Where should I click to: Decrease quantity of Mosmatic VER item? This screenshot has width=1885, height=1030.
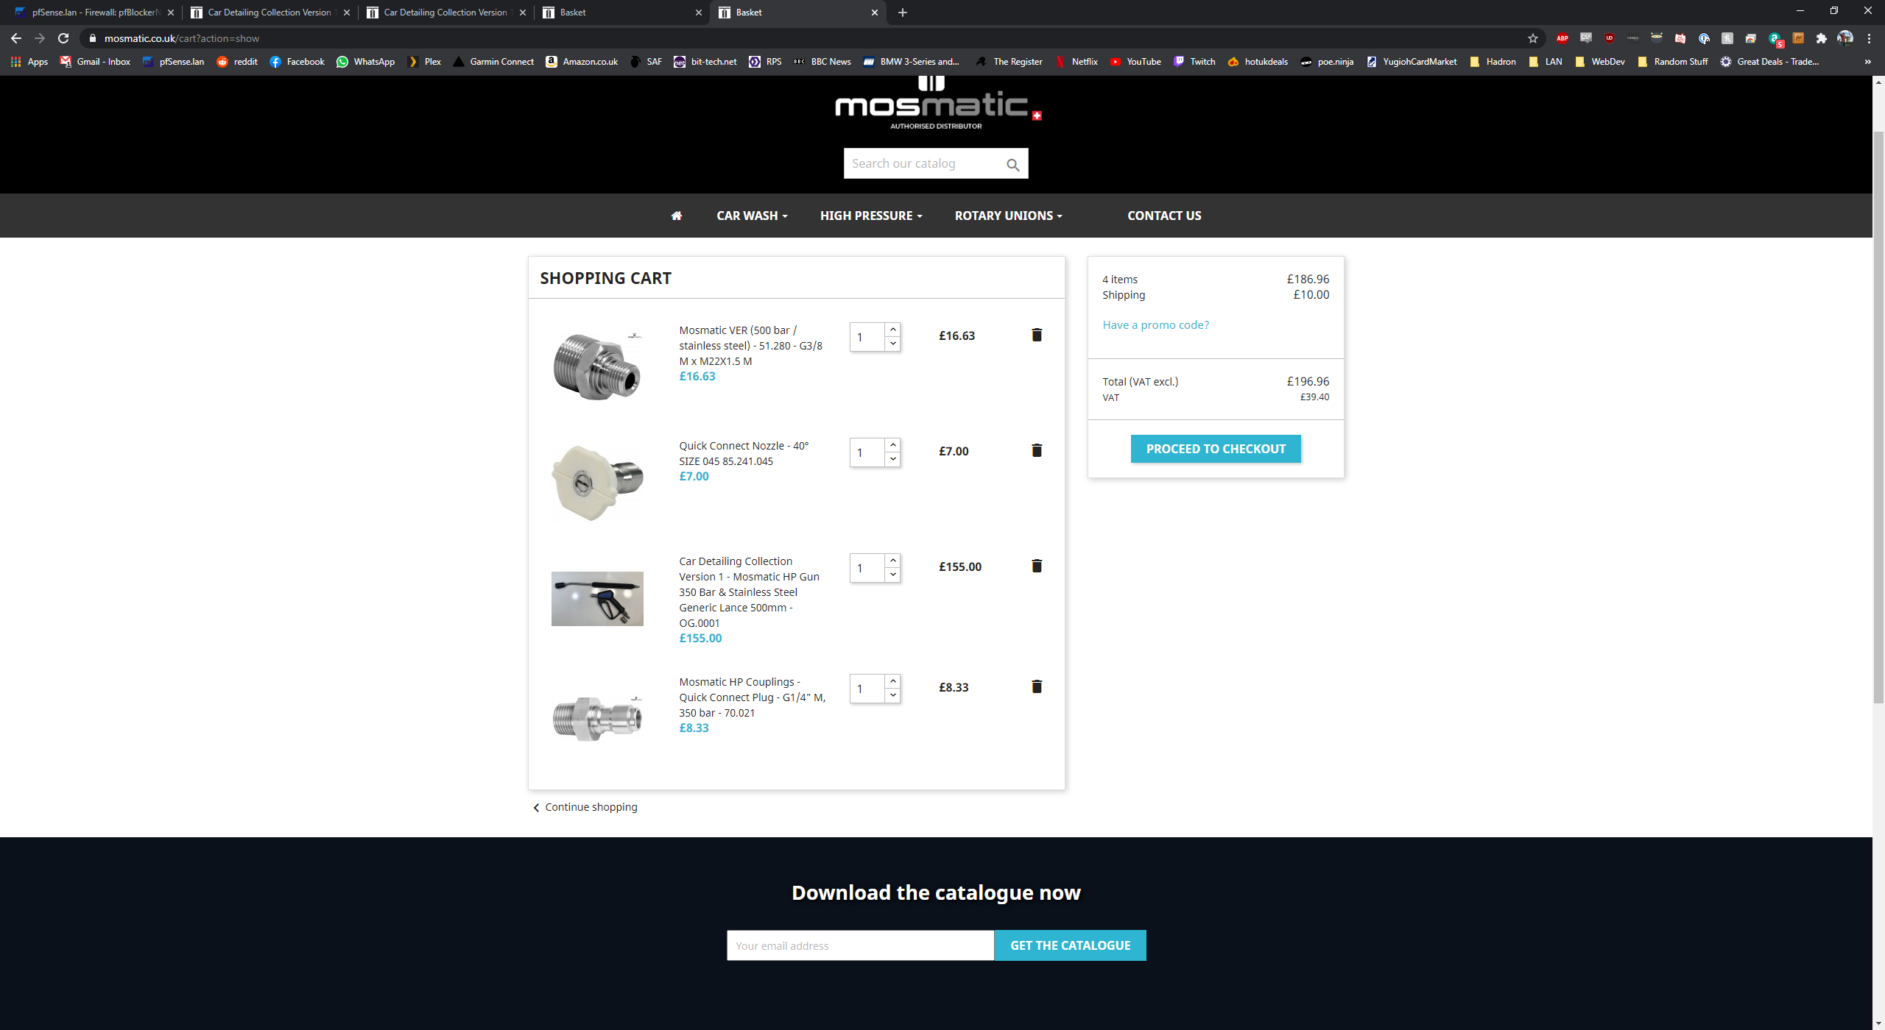[892, 344]
